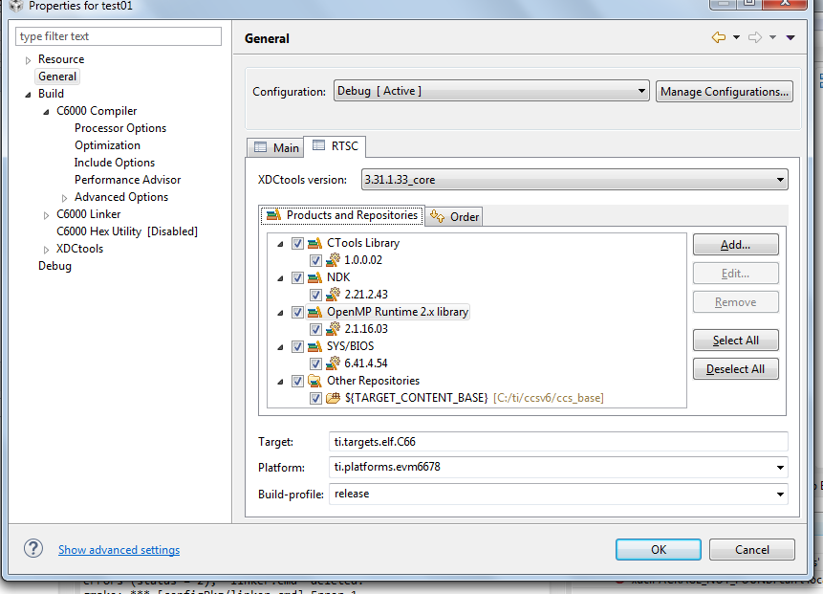The image size is (823, 594).
Task: Click the Main tab table icon
Action: [x=260, y=147]
